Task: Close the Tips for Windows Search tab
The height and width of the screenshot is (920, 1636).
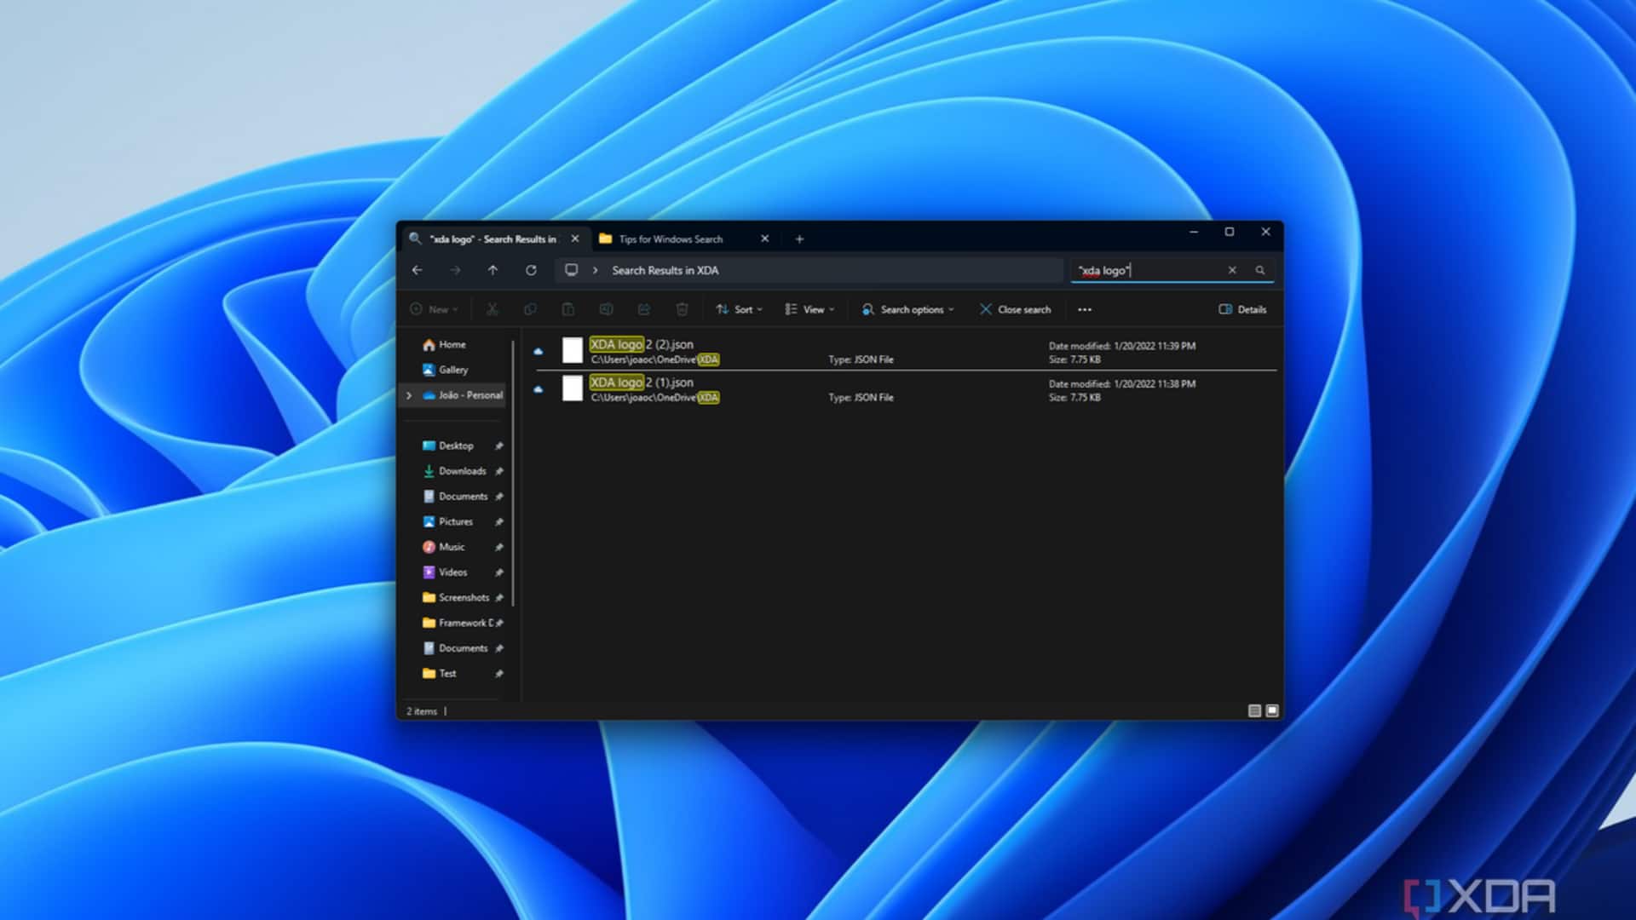Action: pyautogui.click(x=765, y=239)
